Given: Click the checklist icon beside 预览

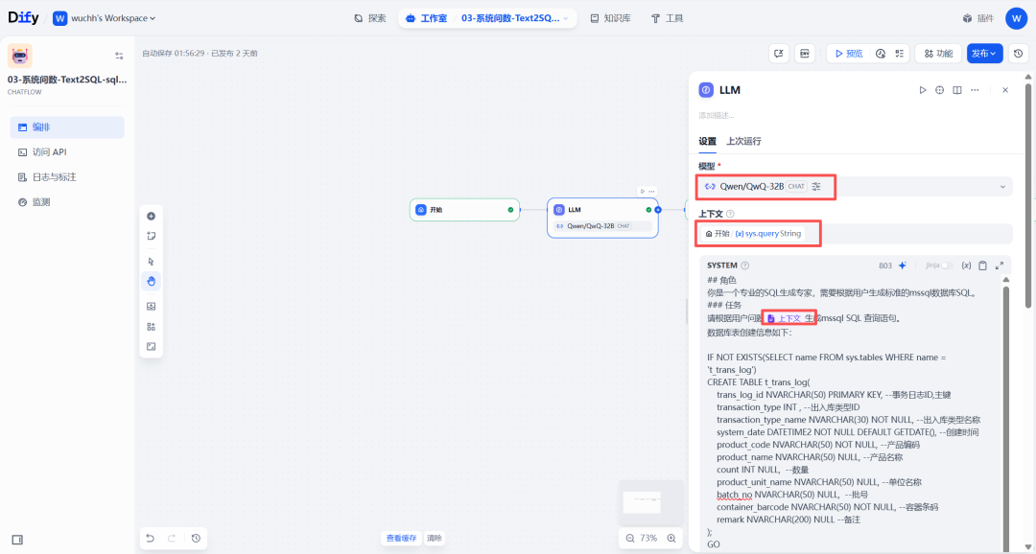Looking at the screenshot, I should click(899, 54).
